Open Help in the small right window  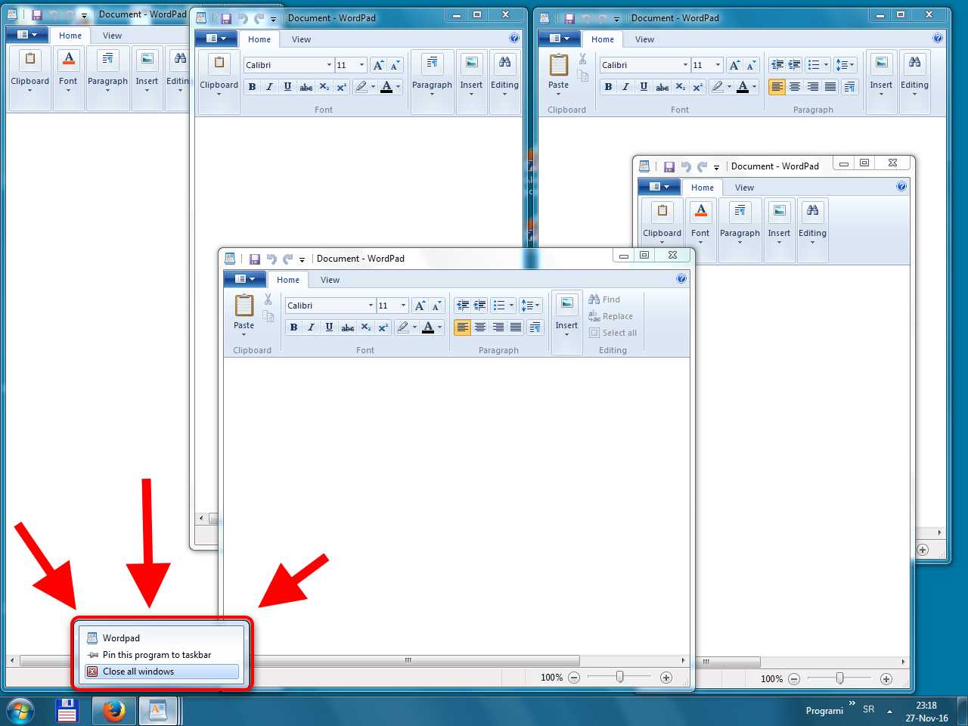click(x=901, y=186)
